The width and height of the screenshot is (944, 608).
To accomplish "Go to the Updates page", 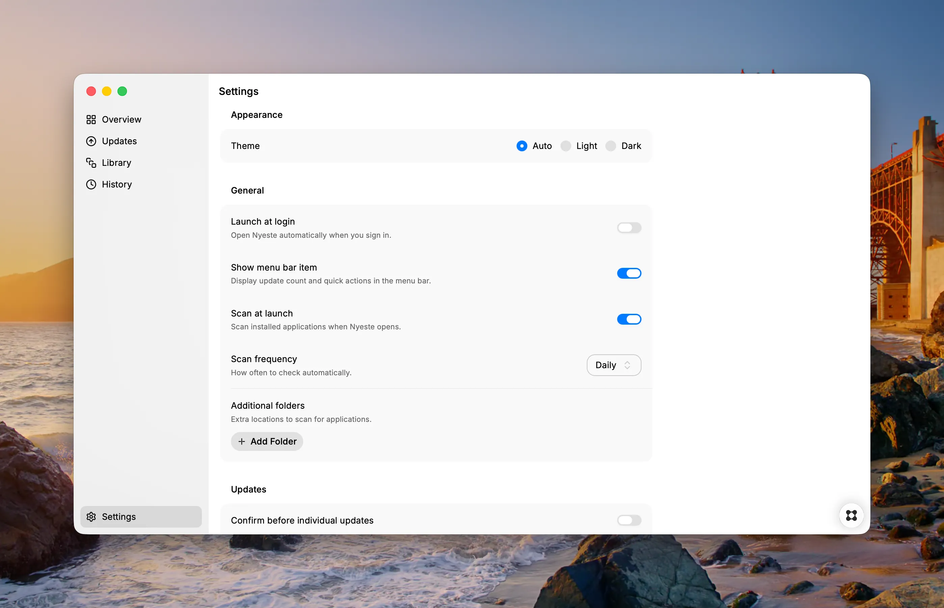I will (141, 141).
